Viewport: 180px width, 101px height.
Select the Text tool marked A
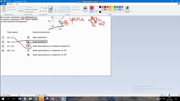46,8
